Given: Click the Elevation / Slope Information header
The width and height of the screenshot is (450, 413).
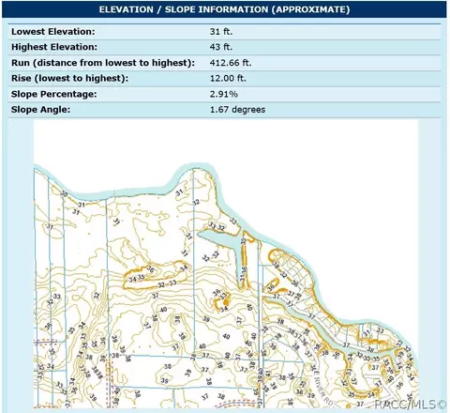Looking at the screenshot, I should [224, 9].
